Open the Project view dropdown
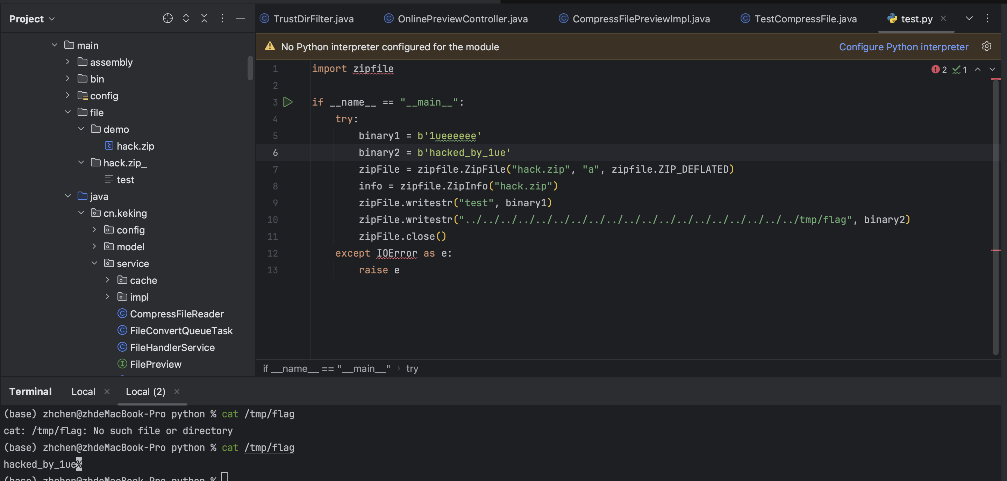 point(32,19)
